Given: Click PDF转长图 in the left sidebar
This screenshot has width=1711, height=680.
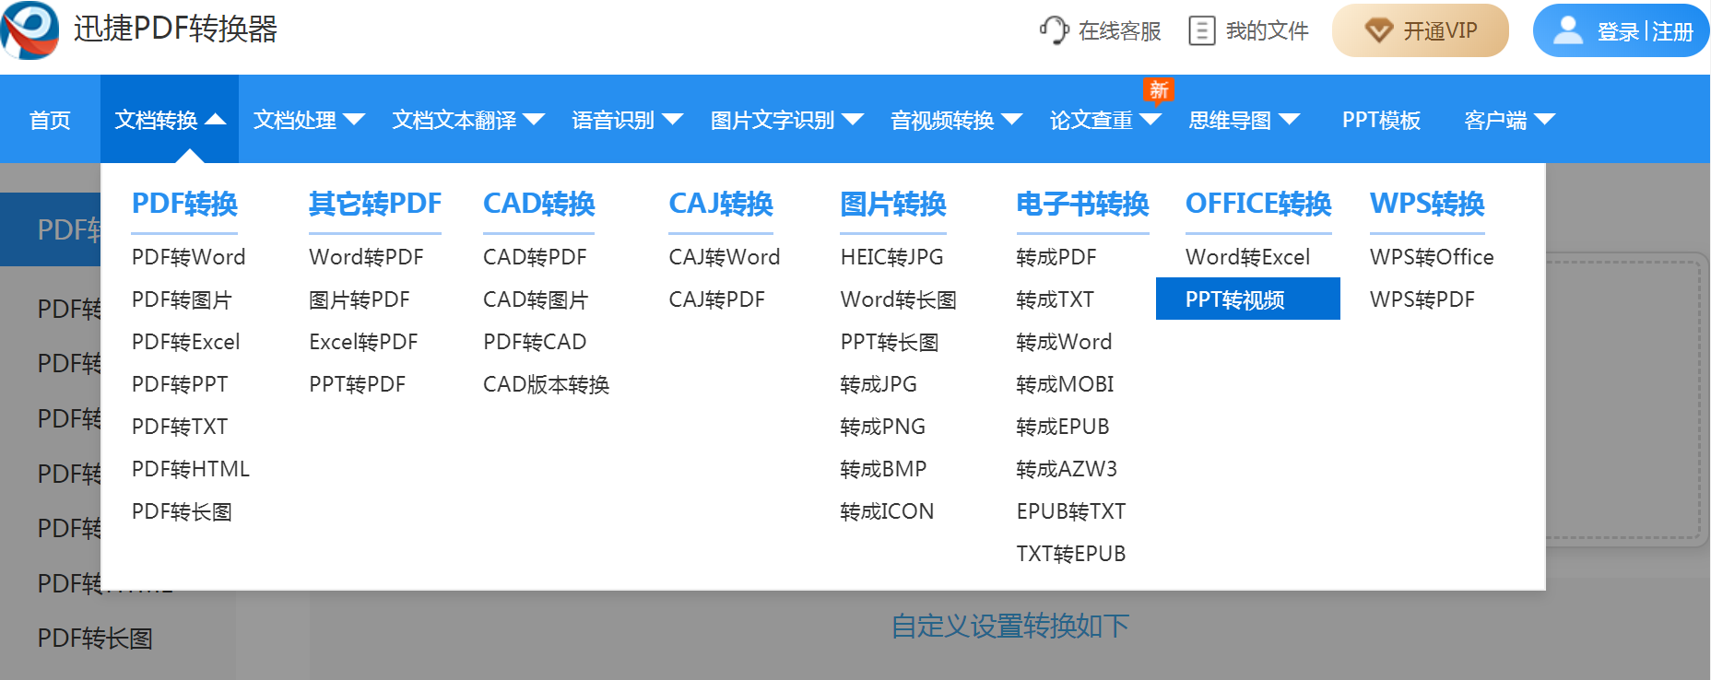Looking at the screenshot, I should pyautogui.click(x=95, y=639).
